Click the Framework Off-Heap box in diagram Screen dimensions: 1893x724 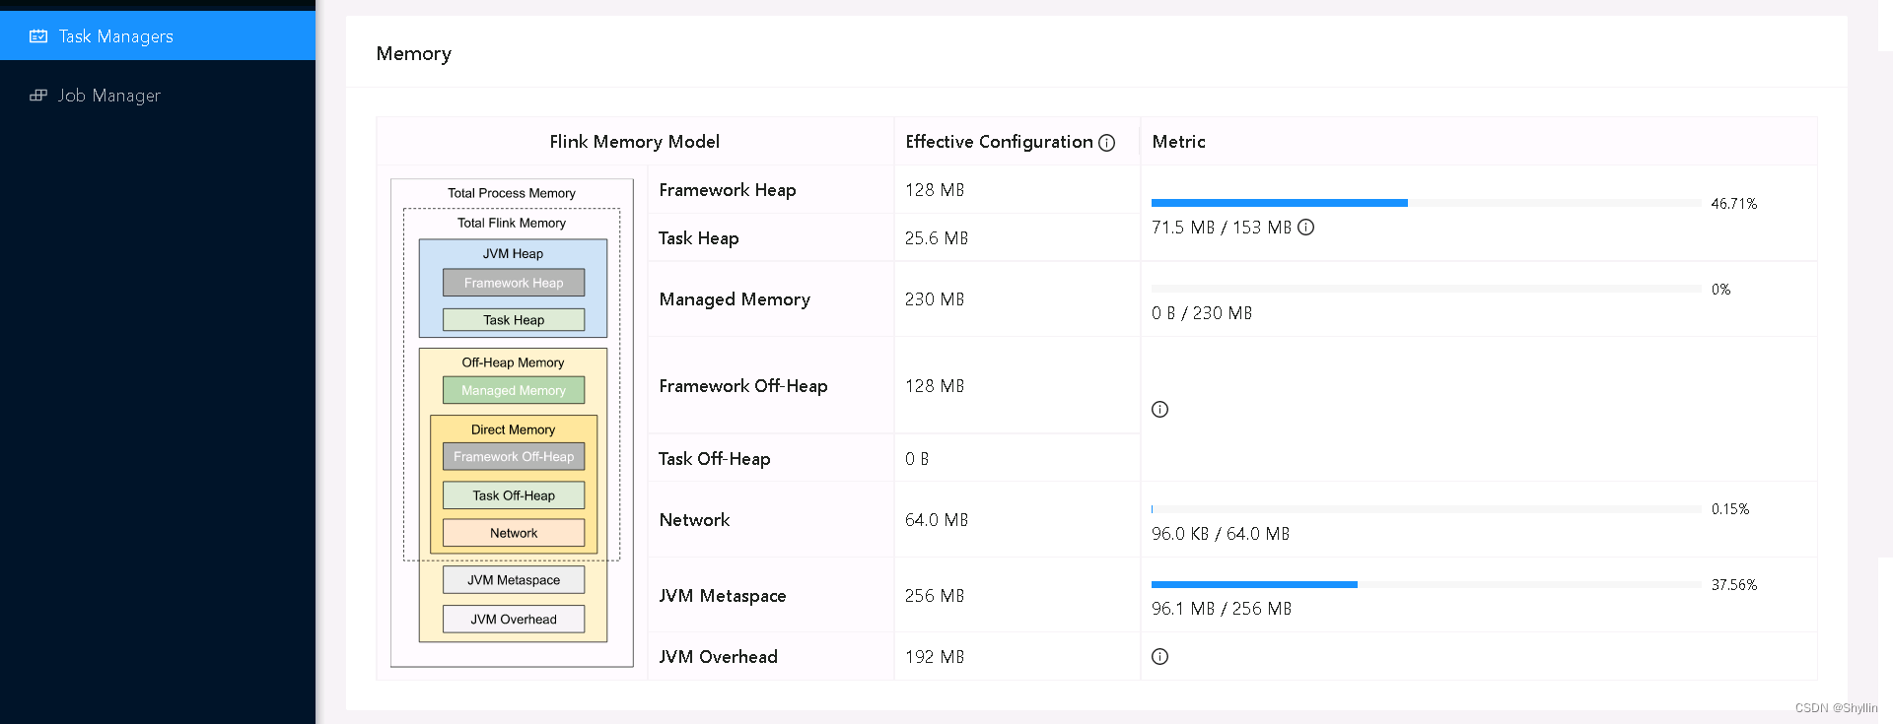pos(514,457)
